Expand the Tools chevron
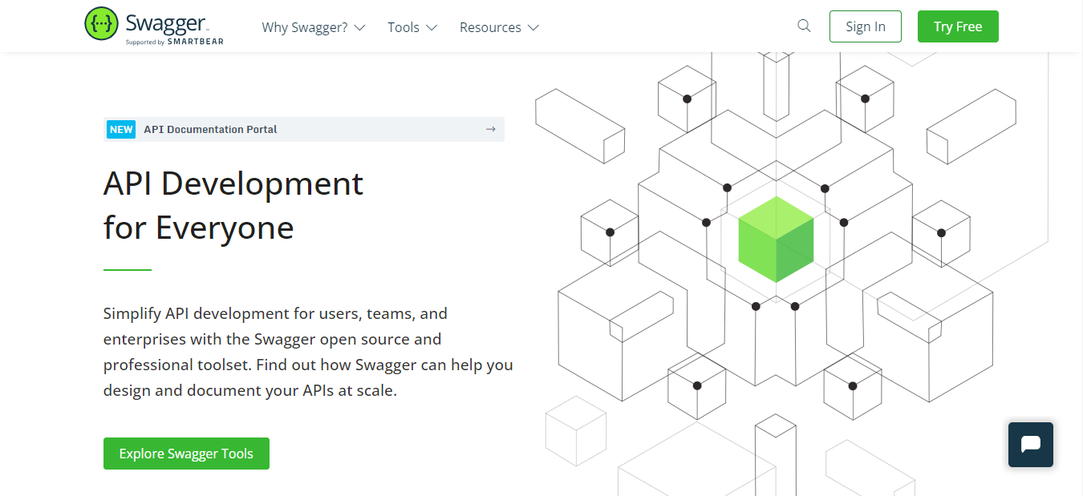Viewport: 1083px width, 496px height. tap(432, 27)
